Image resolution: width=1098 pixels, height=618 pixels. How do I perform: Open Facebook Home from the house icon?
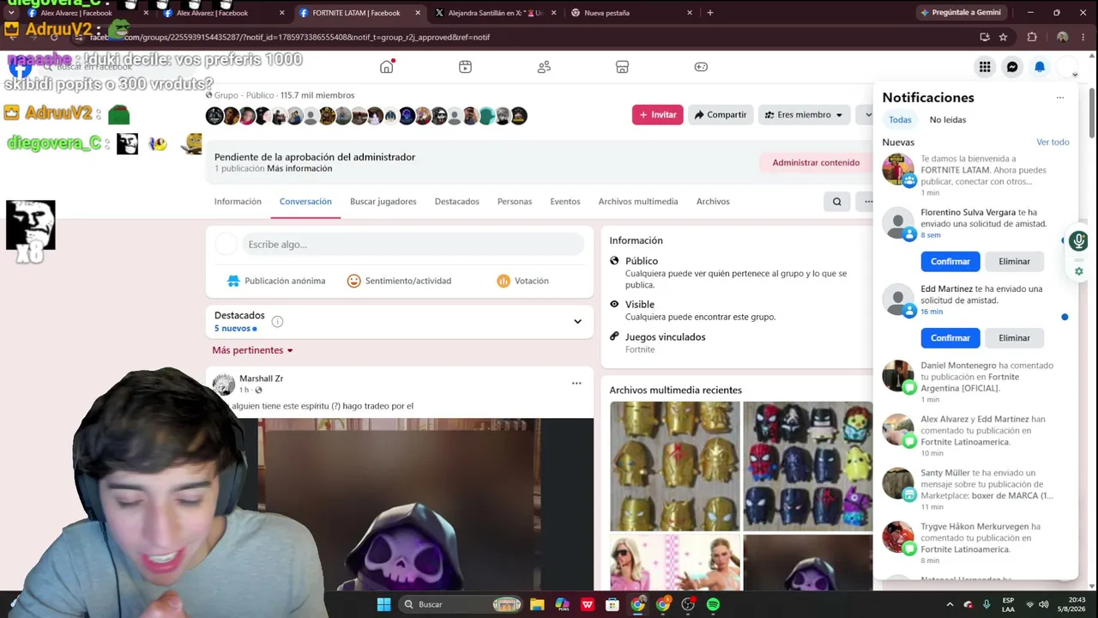[x=387, y=67]
